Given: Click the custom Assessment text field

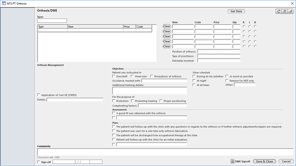Looking at the screenshot, I should pos(152,117).
